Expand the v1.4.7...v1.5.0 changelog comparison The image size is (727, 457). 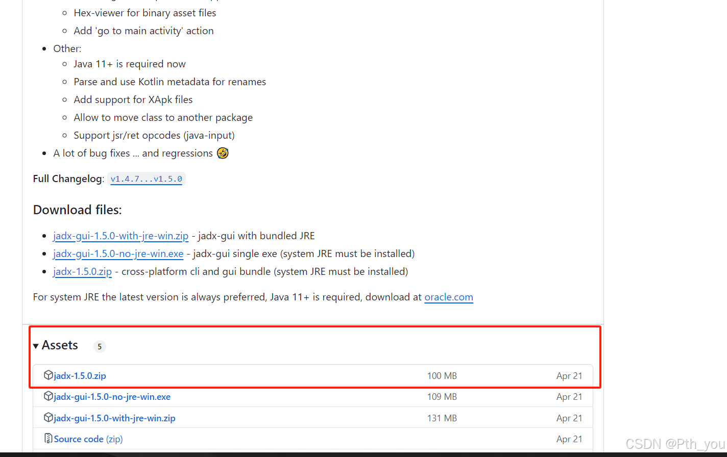coord(147,179)
